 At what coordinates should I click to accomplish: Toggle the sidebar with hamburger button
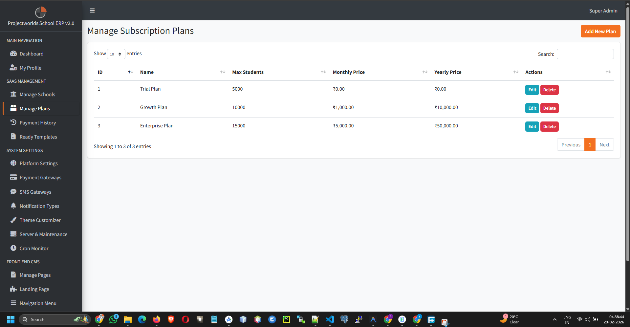tap(92, 11)
